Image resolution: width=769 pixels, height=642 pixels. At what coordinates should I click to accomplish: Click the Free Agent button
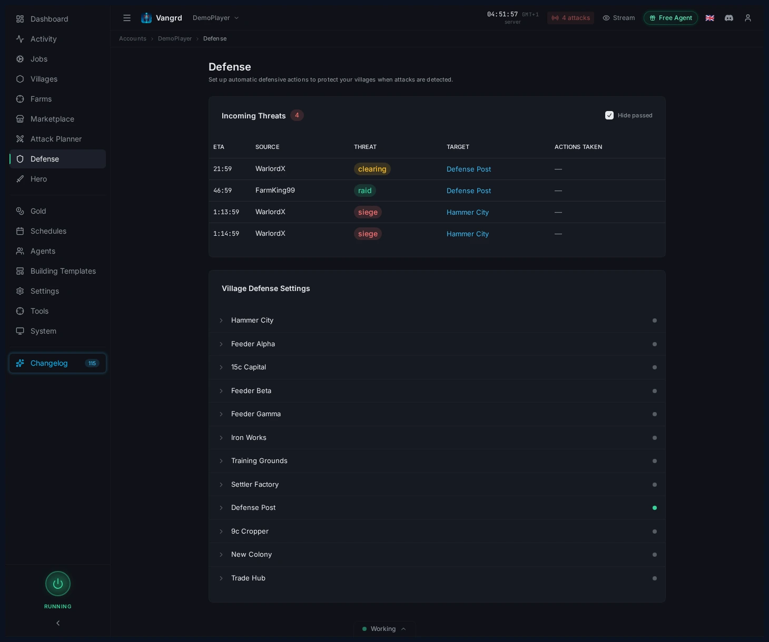point(671,18)
